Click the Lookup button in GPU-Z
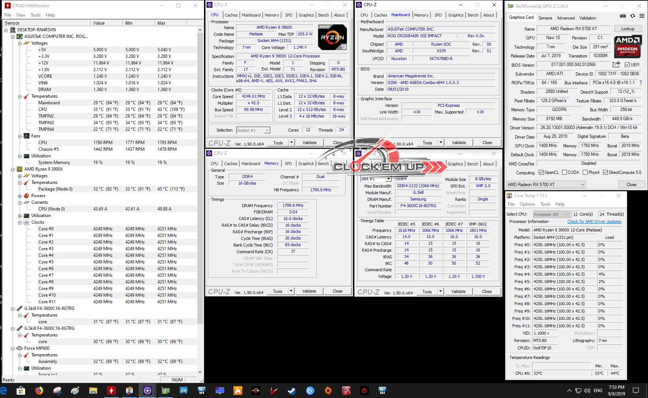 [628, 29]
